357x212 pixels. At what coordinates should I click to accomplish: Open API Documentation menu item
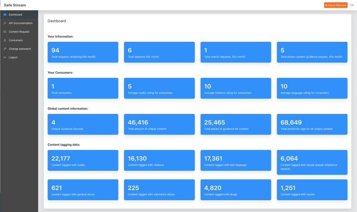[x=19, y=23]
